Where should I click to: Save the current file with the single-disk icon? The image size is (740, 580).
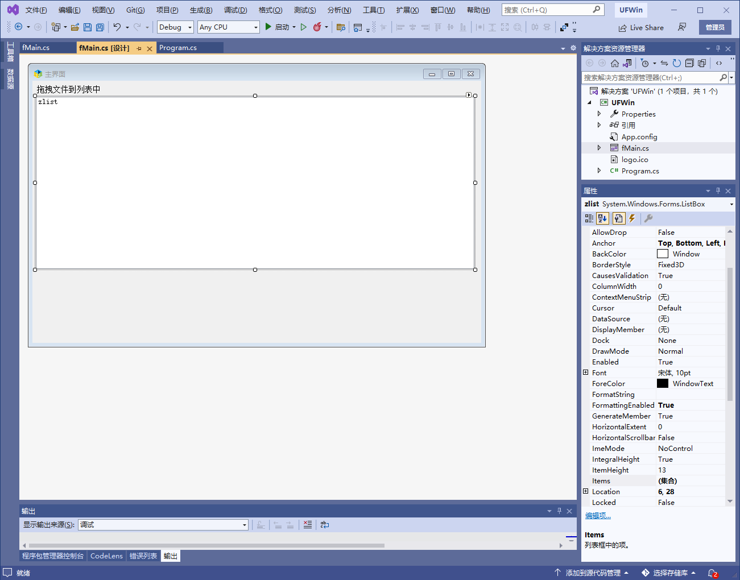(88, 27)
